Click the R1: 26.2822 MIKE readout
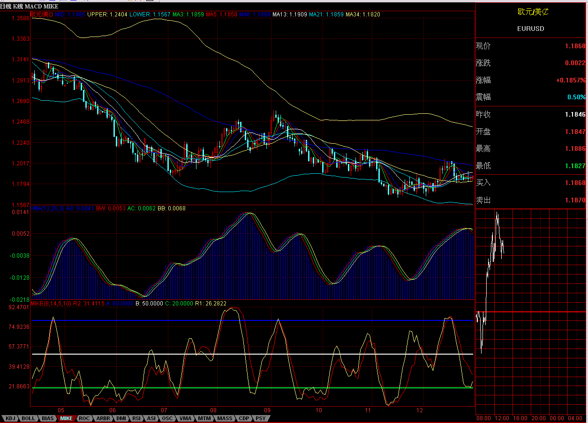This screenshot has width=588, height=423. click(211, 304)
